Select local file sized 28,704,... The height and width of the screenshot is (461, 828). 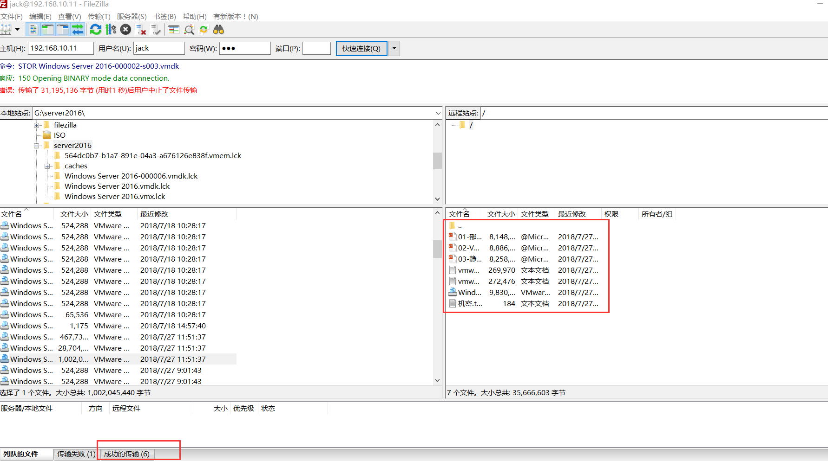[118, 348]
